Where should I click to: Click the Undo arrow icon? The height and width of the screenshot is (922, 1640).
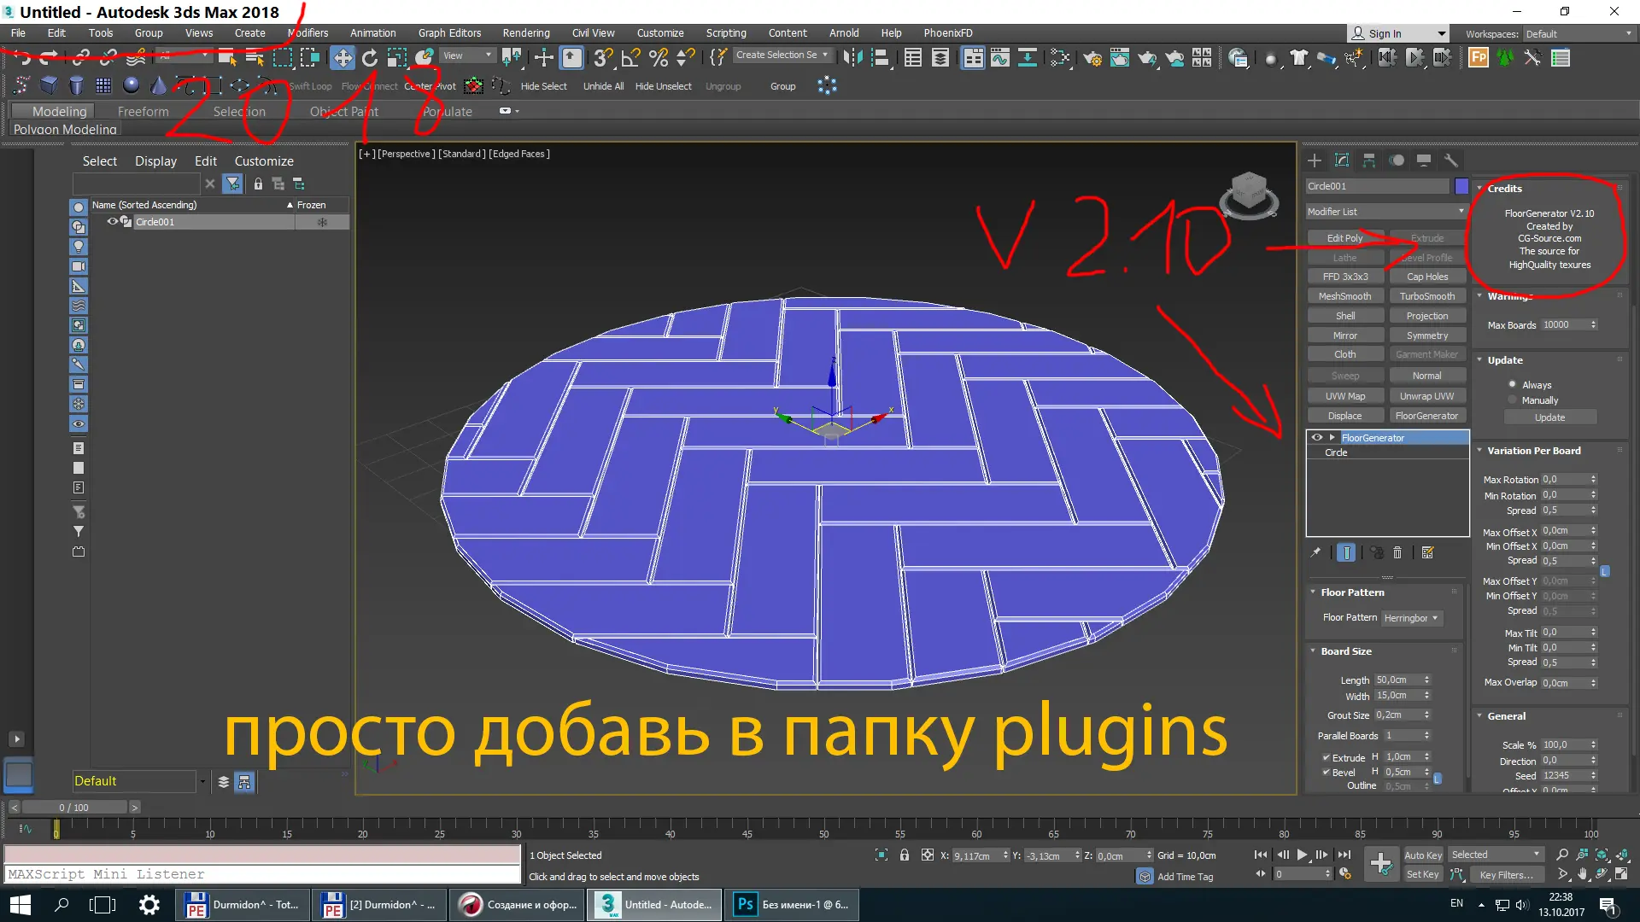[x=22, y=58]
